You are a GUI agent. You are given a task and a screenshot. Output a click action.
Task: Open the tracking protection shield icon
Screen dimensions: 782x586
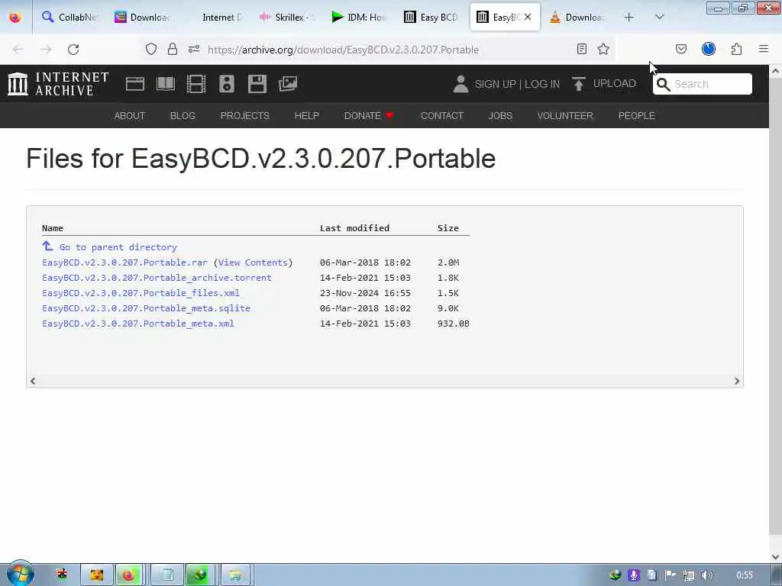[151, 49]
